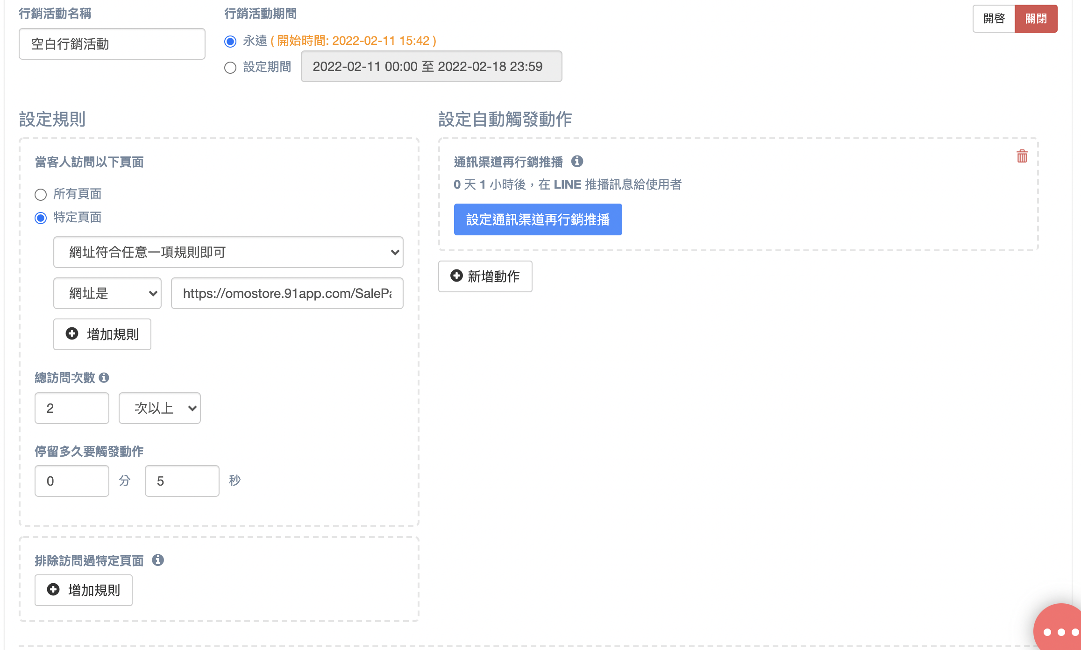Choose the 設定期間 radio option
This screenshot has height=650, width=1081.
click(x=230, y=68)
